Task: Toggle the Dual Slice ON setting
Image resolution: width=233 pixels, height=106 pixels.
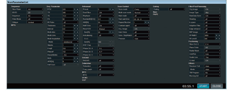Action: 106,13
